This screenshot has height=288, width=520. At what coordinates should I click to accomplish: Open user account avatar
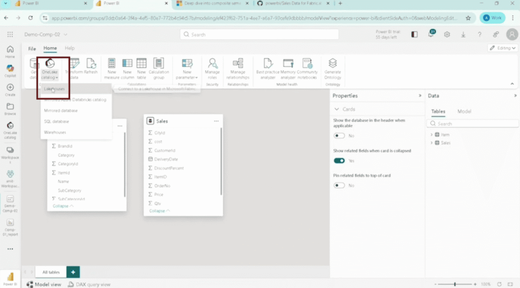pos(512,35)
